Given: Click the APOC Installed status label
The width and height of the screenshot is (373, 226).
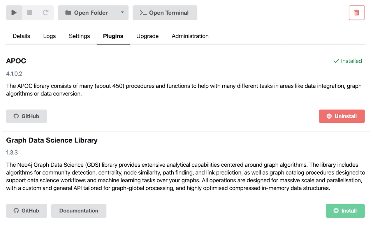Looking at the screenshot, I should click(x=348, y=61).
